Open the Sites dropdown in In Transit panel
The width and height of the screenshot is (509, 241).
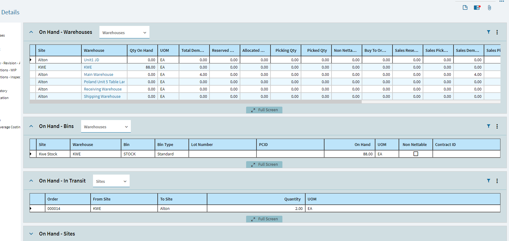coord(111,181)
